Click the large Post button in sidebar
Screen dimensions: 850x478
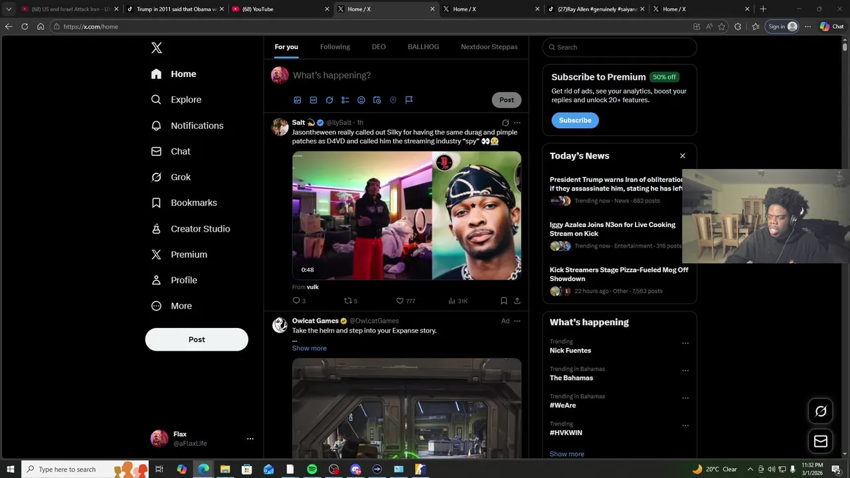(x=197, y=339)
